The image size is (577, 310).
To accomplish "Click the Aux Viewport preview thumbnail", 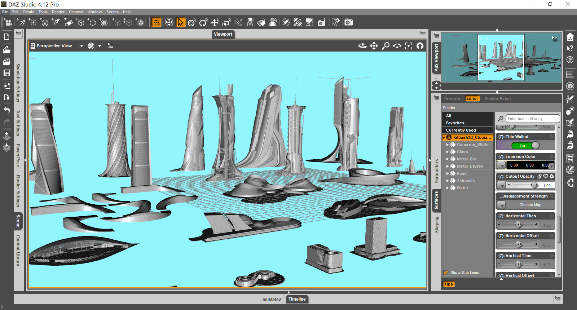I will [501, 58].
